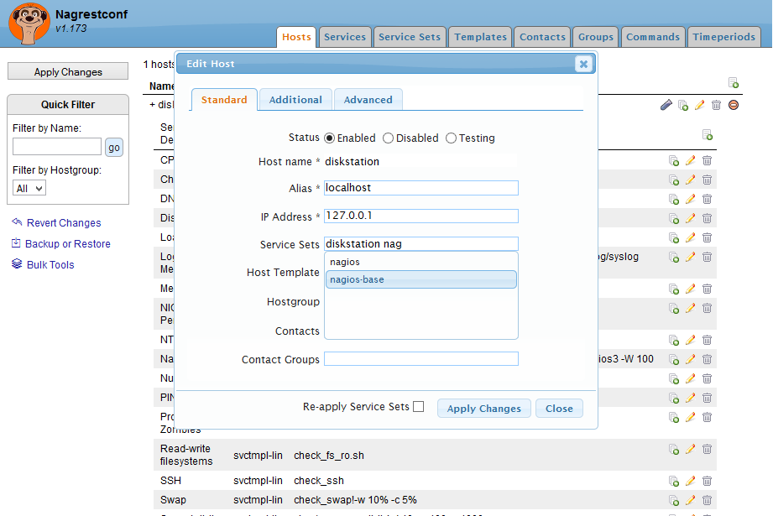
Task: Click the Service Sets input field
Action: tap(421, 244)
